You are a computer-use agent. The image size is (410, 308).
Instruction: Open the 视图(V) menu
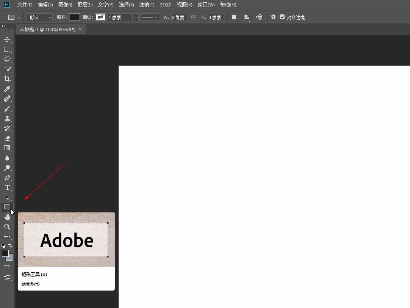click(x=184, y=5)
